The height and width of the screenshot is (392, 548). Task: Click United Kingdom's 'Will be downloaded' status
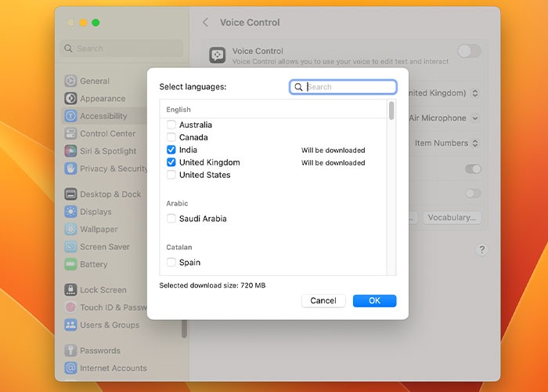coord(333,163)
